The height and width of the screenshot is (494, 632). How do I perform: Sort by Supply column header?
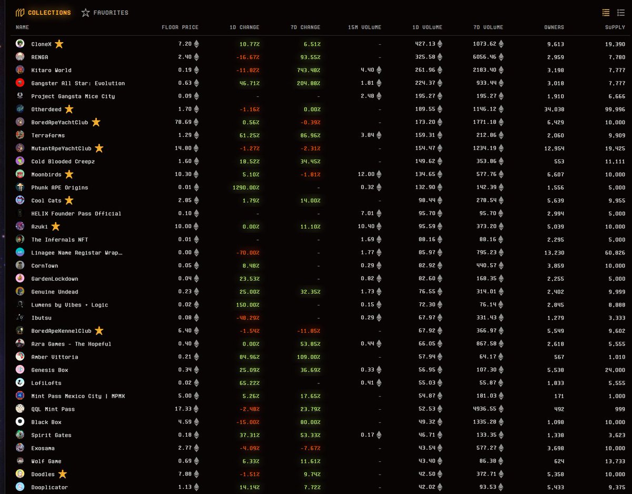(x=616, y=27)
